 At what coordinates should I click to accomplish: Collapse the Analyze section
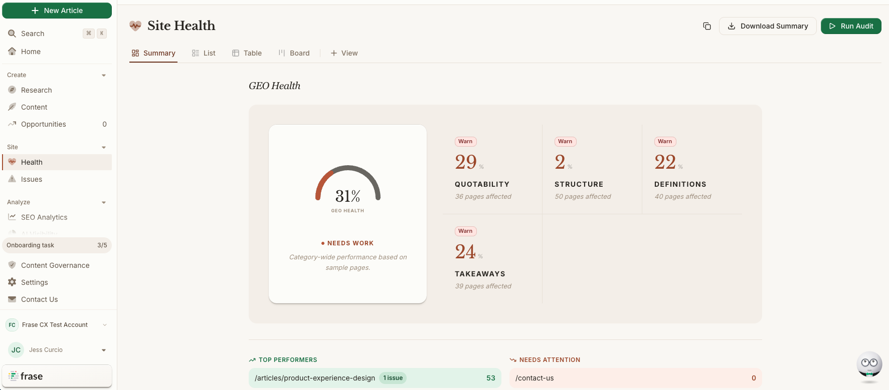tap(104, 202)
